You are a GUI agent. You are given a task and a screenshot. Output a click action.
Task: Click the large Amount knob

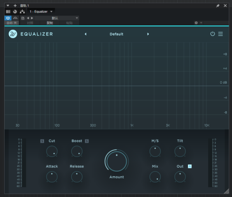117,161
